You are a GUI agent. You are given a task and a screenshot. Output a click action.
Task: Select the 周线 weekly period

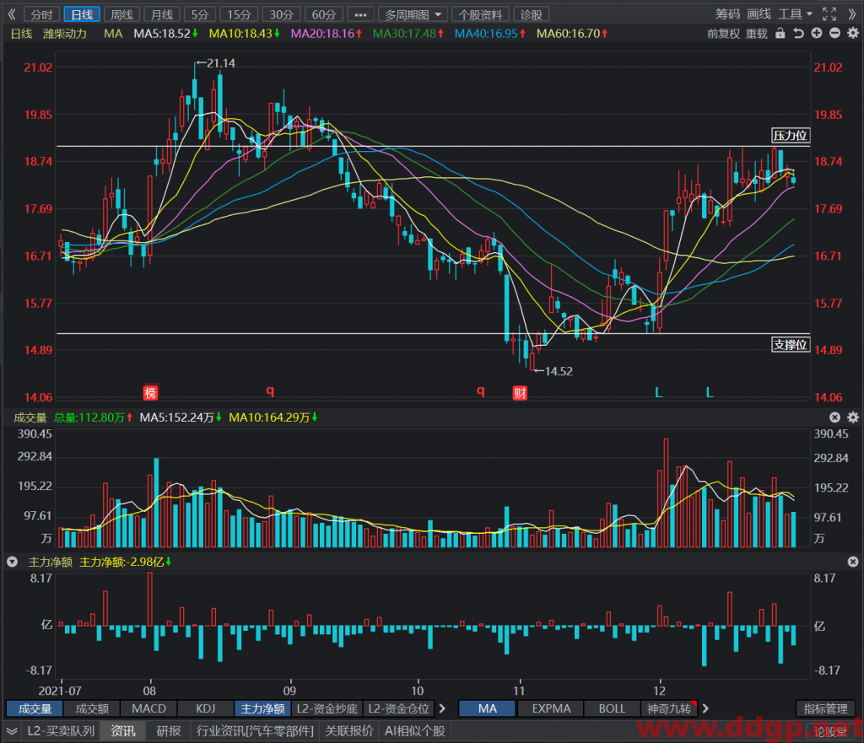[x=121, y=15]
